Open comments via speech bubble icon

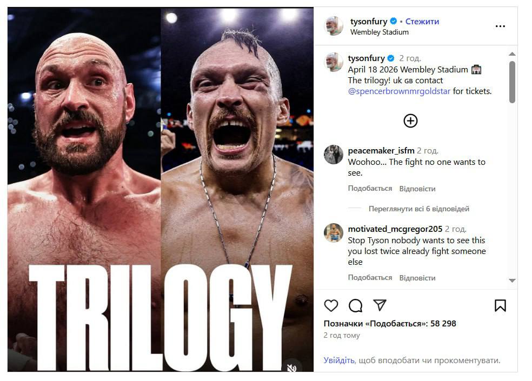(355, 306)
